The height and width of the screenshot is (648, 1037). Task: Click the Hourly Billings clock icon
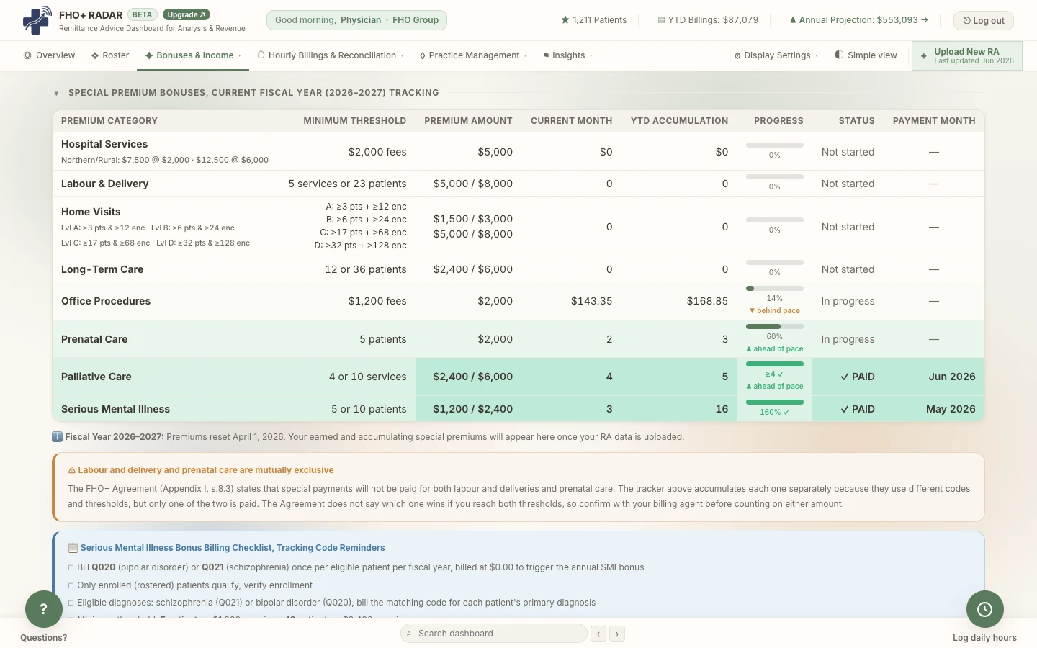pyautogui.click(x=261, y=55)
